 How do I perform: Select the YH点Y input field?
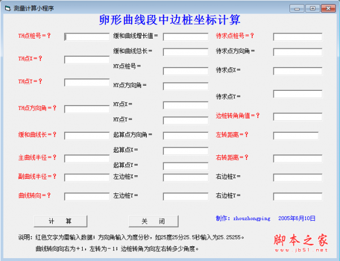[87, 82]
